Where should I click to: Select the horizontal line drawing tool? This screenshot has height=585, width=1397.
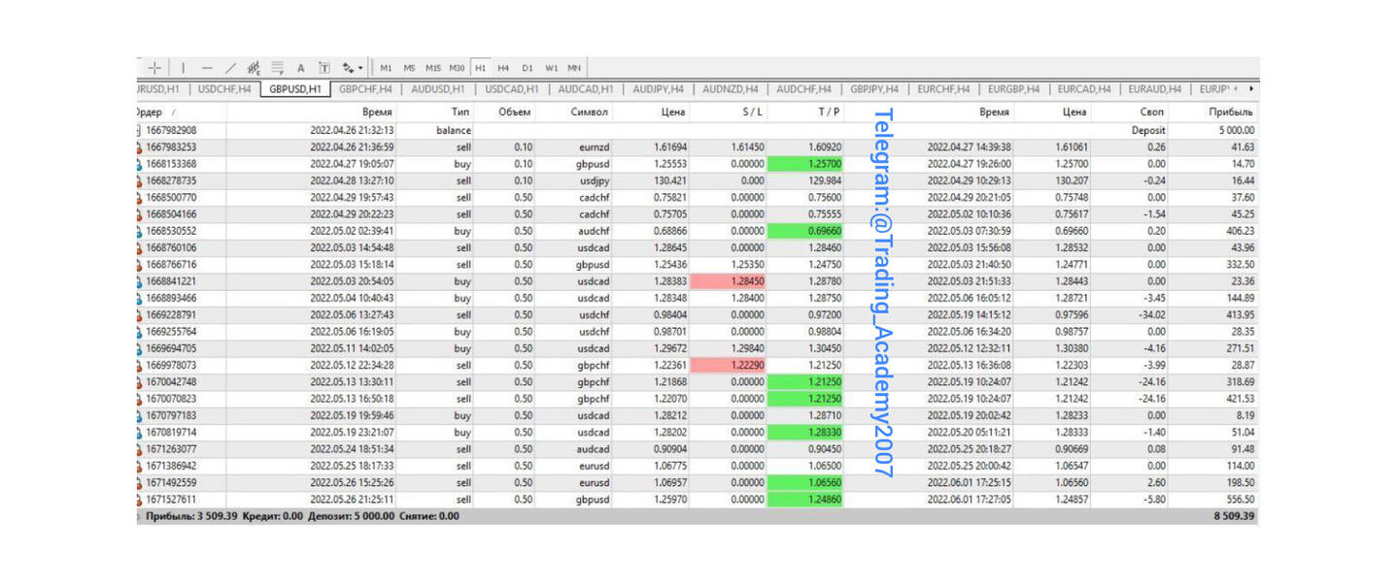(x=207, y=68)
